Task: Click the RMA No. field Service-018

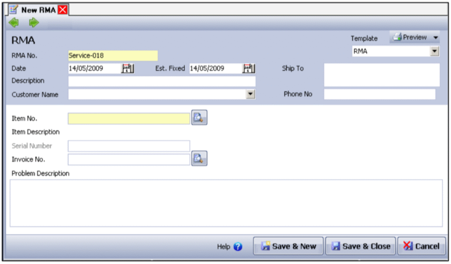Action: [x=113, y=55]
